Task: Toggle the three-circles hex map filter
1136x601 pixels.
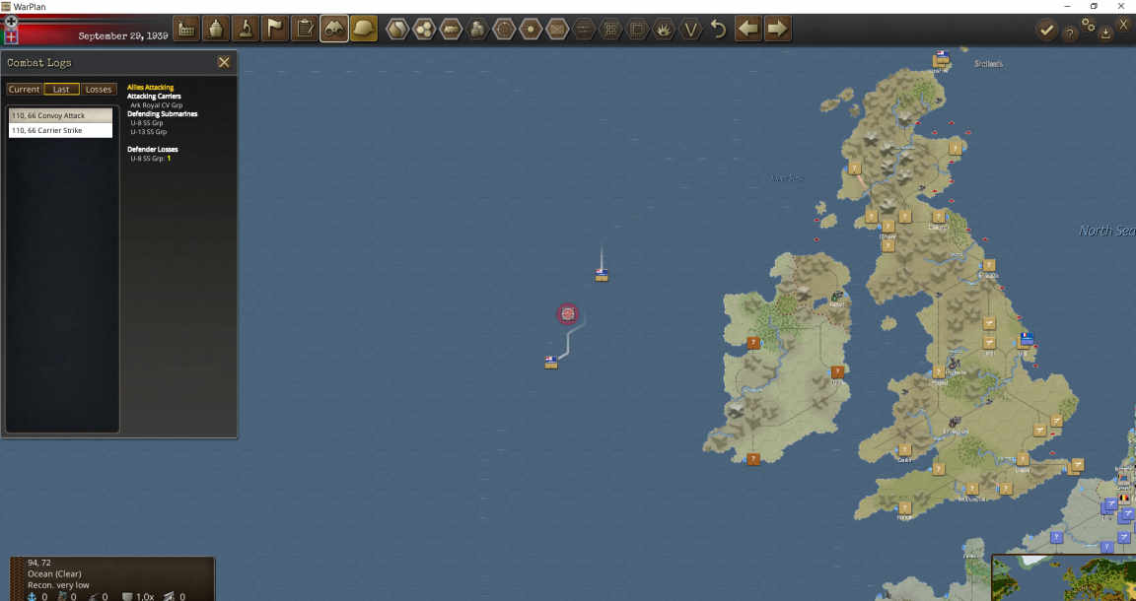Action: 424,30
